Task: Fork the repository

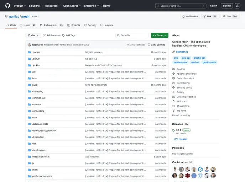Action: tap(210, 16)
